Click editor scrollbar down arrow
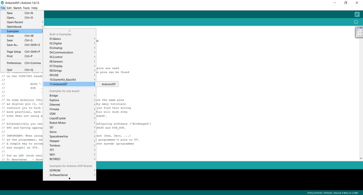This screenshot has width=363, height=195. (x=361, y=158)
